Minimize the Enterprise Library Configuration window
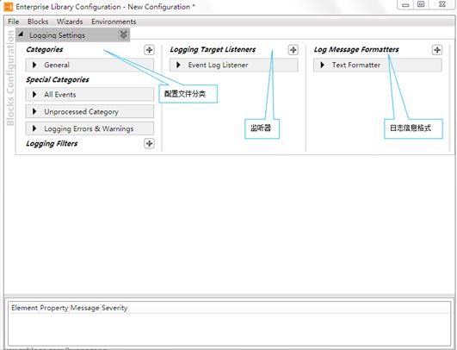This screenshot has height=350, width=457. 405,4
